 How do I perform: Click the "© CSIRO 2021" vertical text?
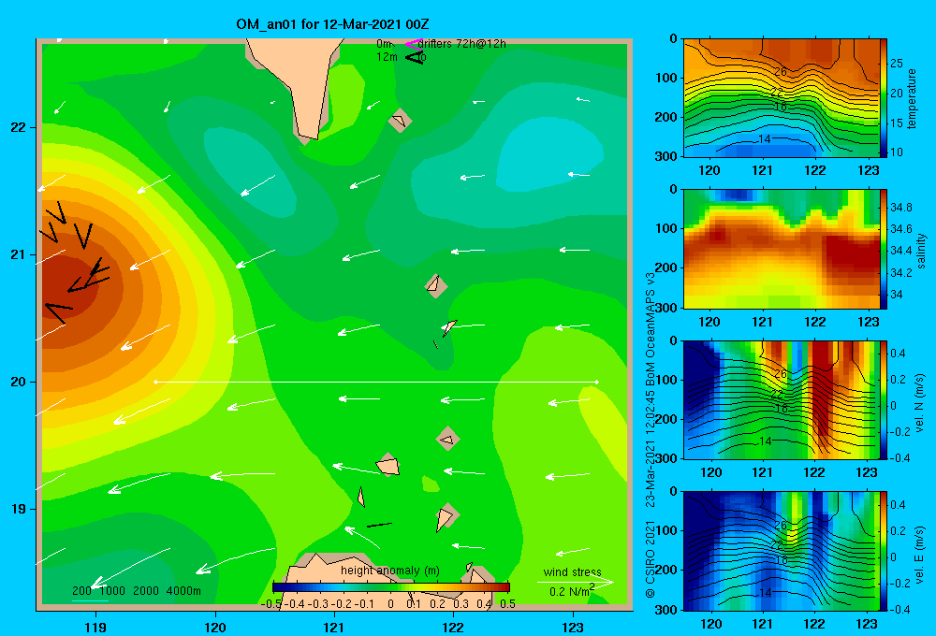pyautogui.click(x=651, y=559)
